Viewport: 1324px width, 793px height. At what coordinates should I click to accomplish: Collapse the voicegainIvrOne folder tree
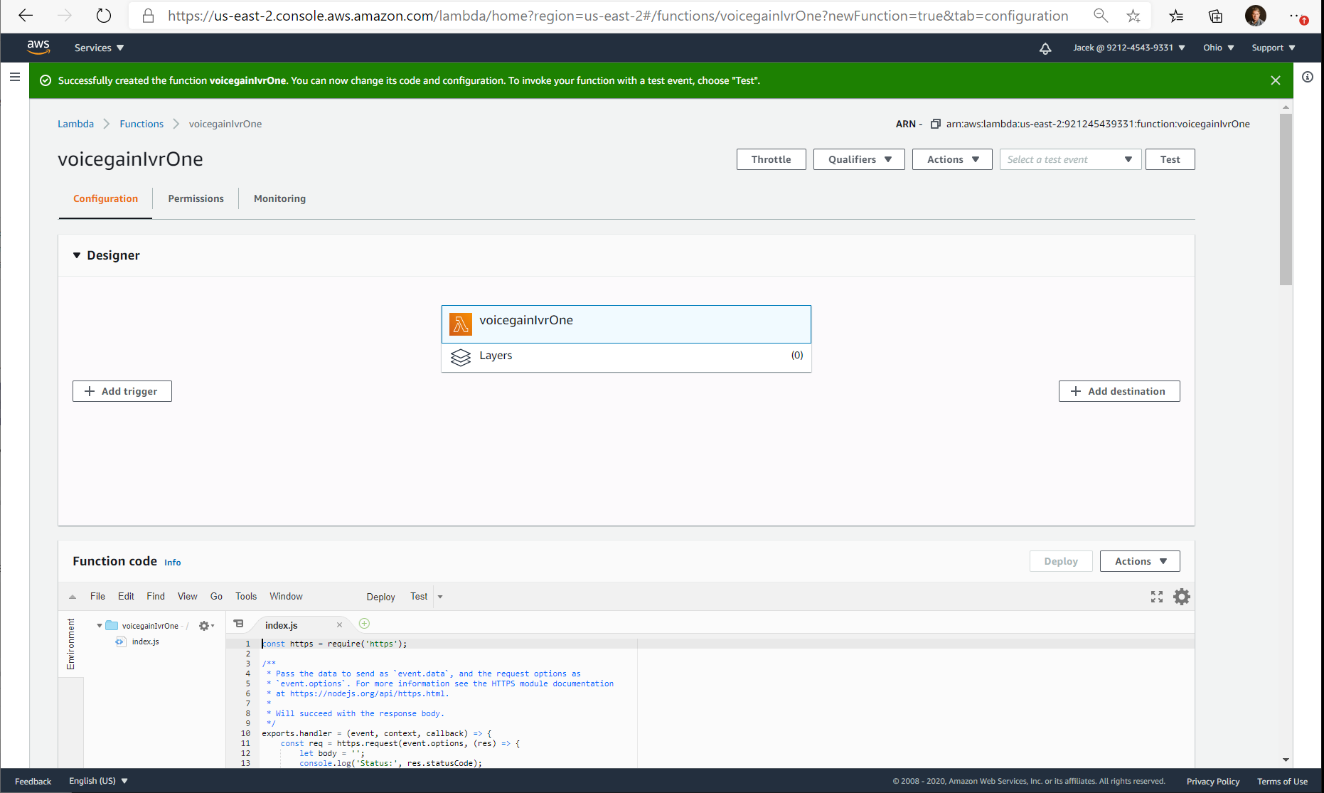(99, 626)
